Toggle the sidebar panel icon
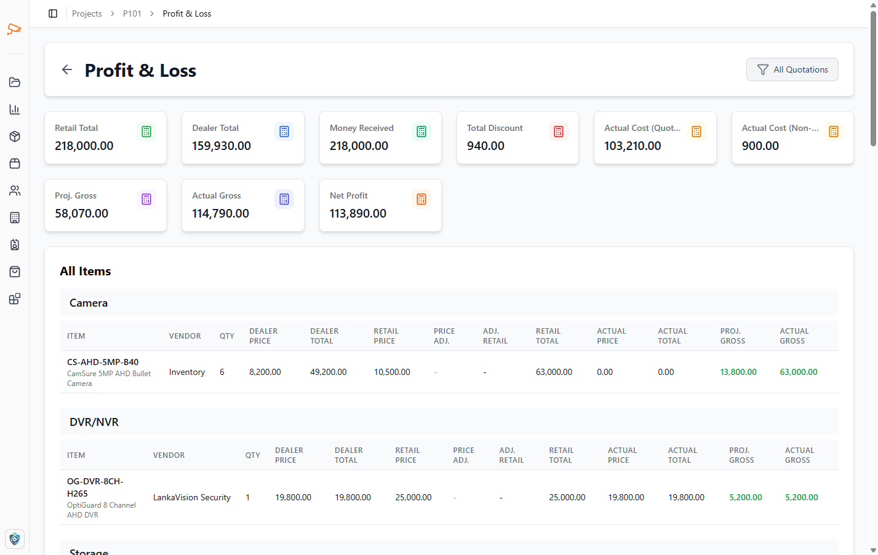 pos(53,14)
